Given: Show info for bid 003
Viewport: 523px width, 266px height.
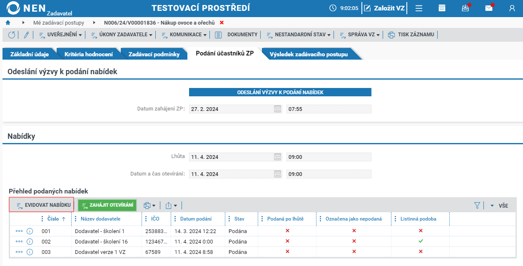Looking at the screenshot, I should pos(30,252).
